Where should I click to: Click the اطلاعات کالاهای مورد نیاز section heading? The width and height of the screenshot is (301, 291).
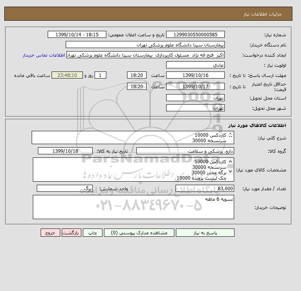(x=257, y=125)
